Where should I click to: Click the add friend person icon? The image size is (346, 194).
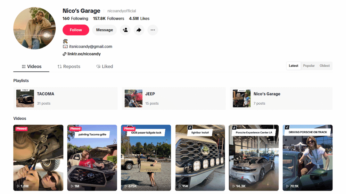click(125, 30)
